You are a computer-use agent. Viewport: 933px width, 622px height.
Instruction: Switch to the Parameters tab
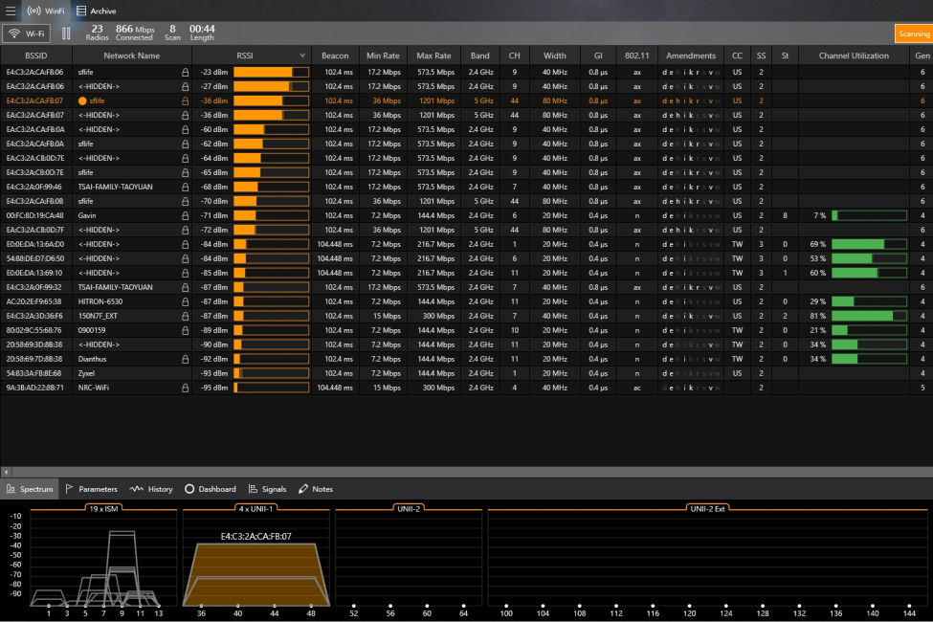tap(92, 489)
